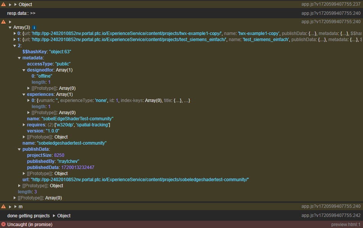Open the preview.html:1 source link
The width and height of the screenshot is (363, 228).
(x=345, y=225)
